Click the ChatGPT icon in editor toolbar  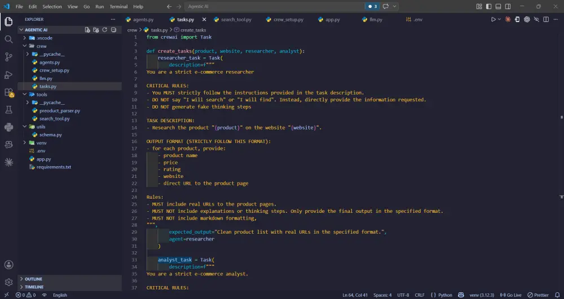click(x=527, y=19)
